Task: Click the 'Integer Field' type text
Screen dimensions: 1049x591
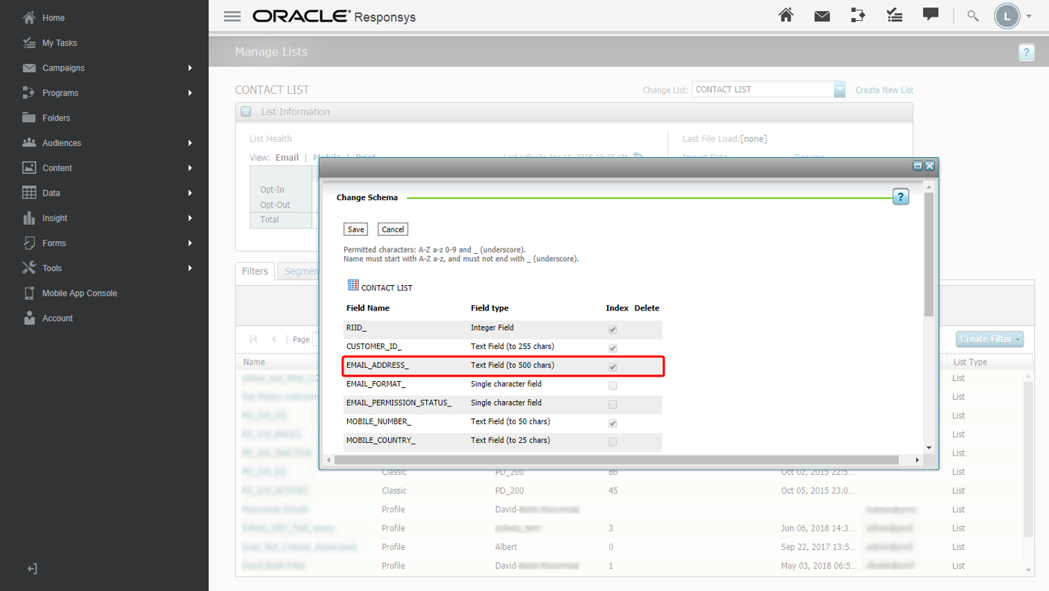Action: click(492, 328)
